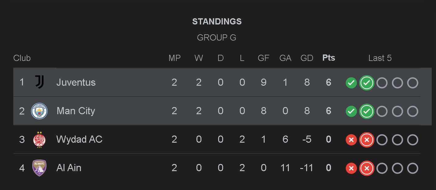436x190 pixels.
Task: Click Juventus's outlined most recent win icon
Action: (x=367, y=83)
